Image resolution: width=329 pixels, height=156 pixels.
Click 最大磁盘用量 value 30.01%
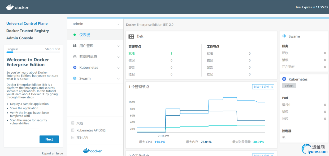259,142
